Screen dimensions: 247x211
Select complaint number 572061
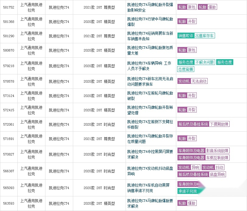tap(9, 124)
